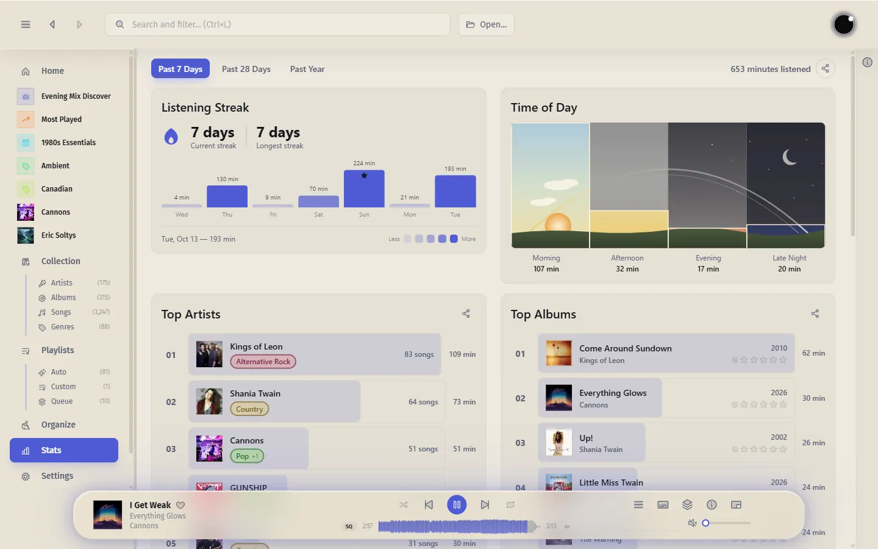878x549 pixels.
Task: Click the Pop +1 genre tag
Action: [247, 456]
